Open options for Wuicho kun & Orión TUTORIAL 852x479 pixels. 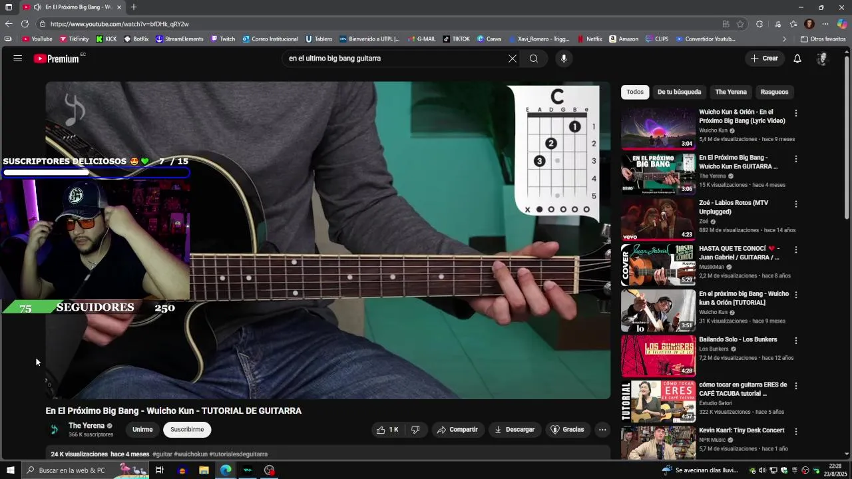(x=795, y=295)
